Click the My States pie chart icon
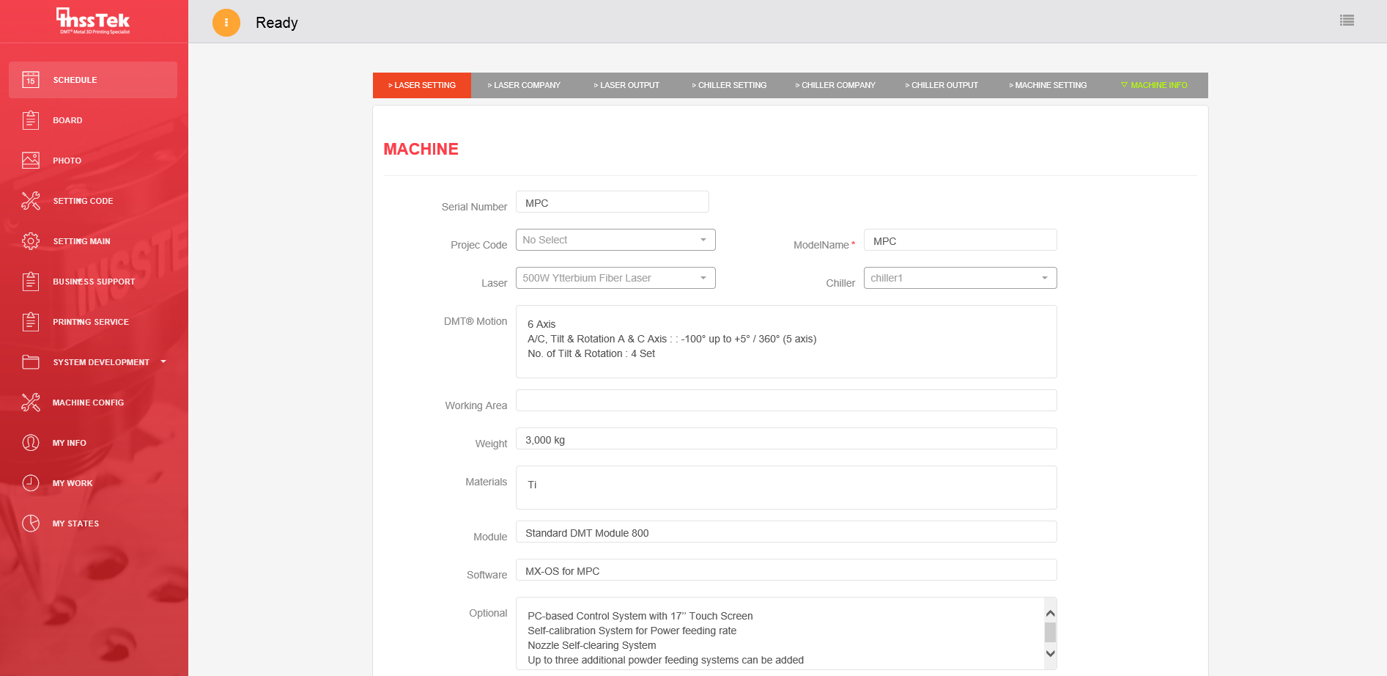This screenshot has width=1387, height=676. click(x=31, y=523)
